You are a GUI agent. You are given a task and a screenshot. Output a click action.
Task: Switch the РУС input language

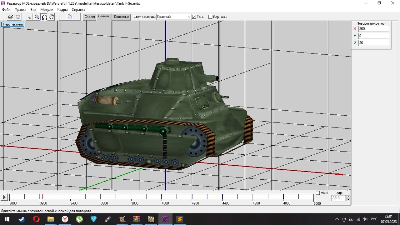point(374,219)
